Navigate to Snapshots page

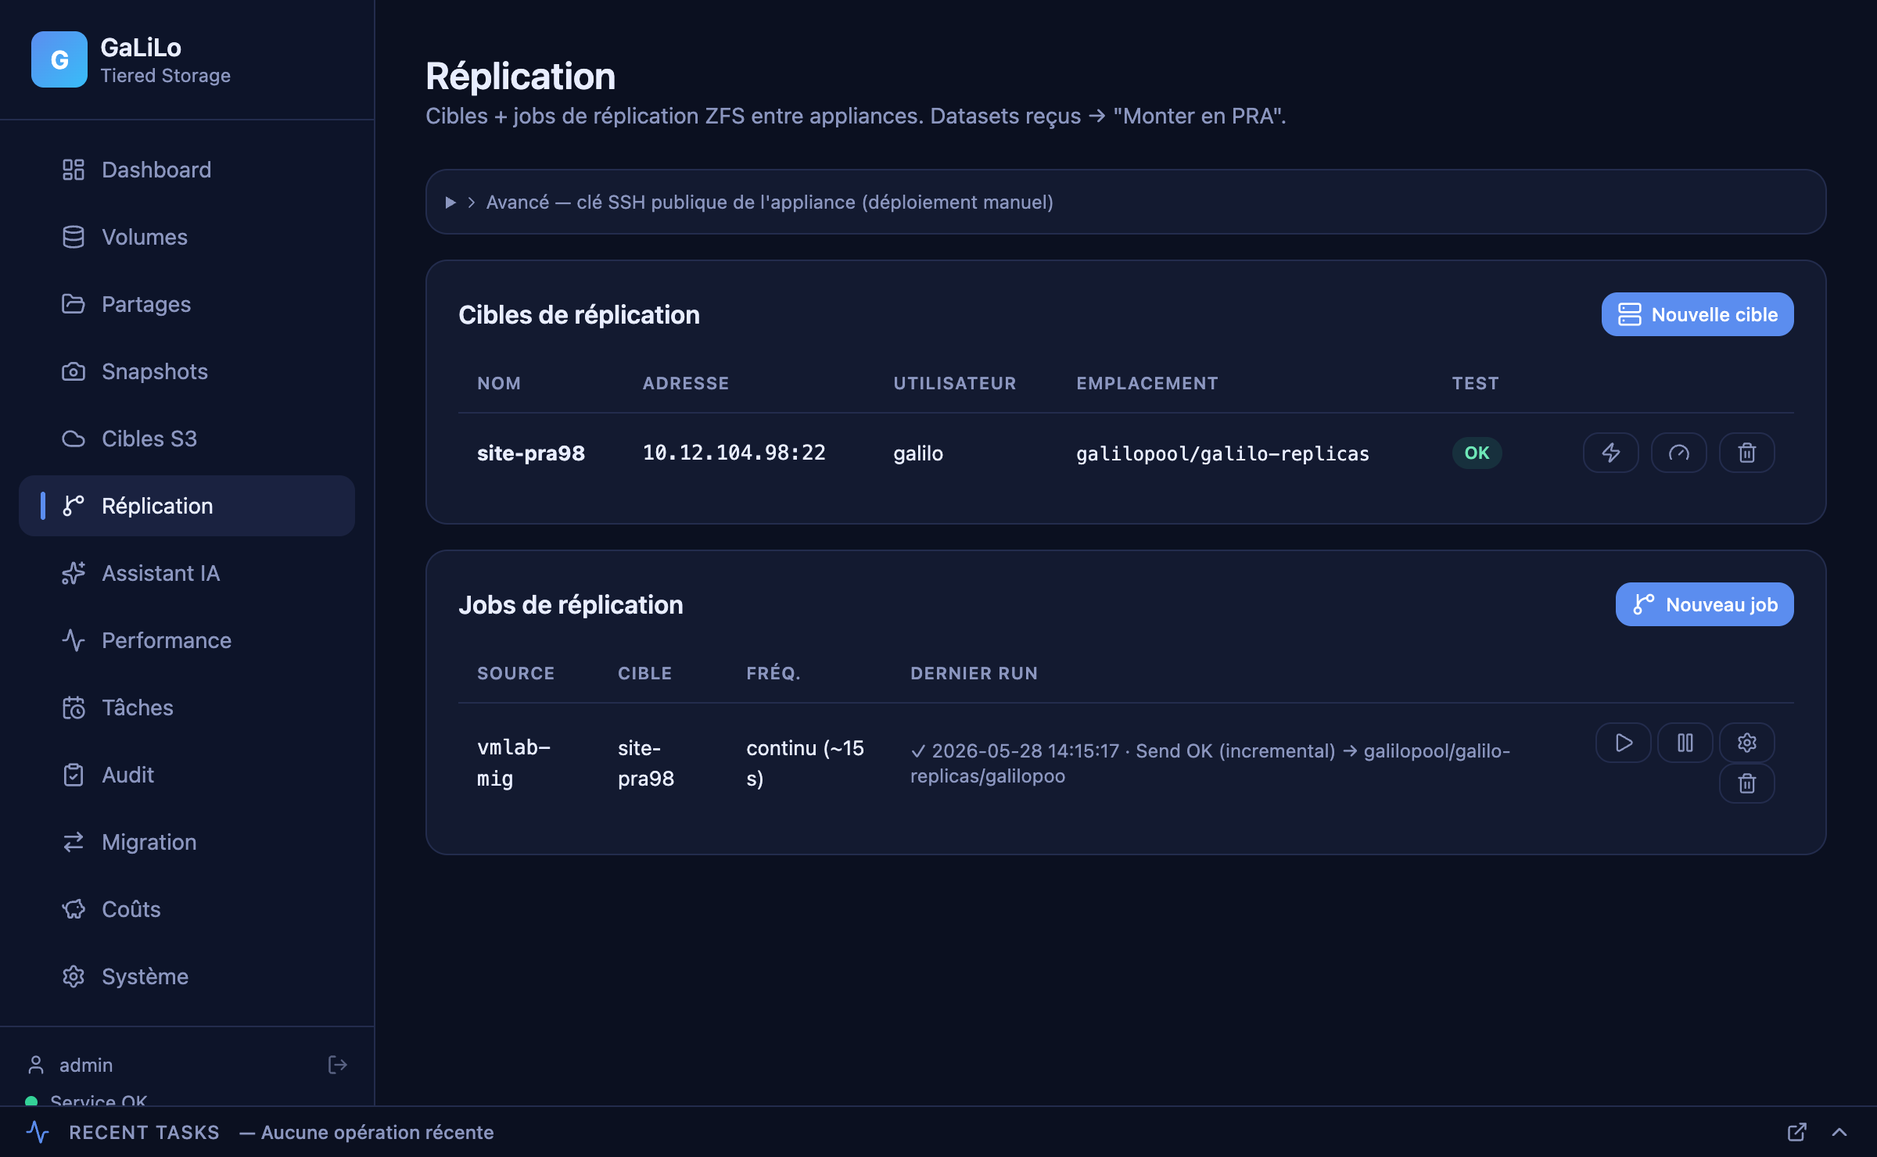click(x=186, y=371)
